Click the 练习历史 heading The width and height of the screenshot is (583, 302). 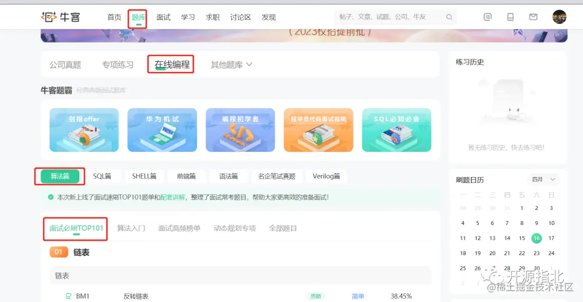click(470, 62)
